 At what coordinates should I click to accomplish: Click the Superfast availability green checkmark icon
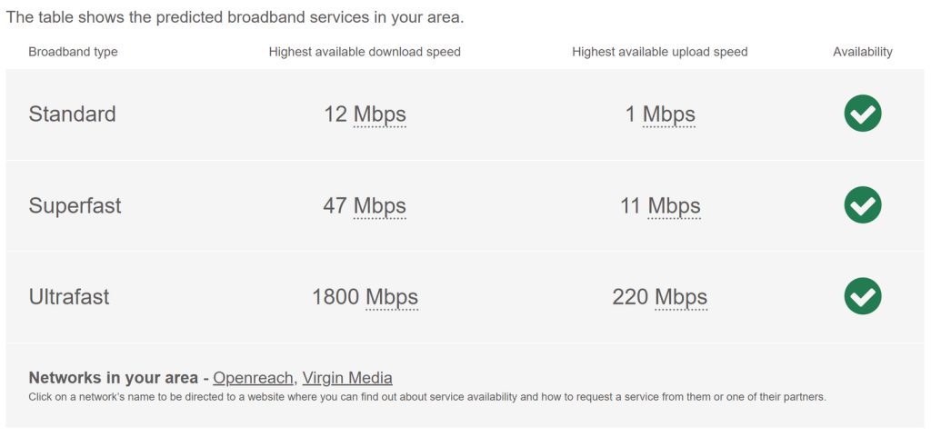862,205
